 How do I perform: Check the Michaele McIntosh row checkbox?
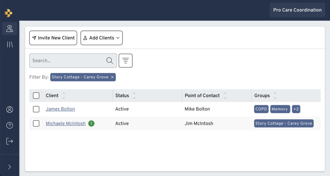pyautogui.click(x=36, y=123)
